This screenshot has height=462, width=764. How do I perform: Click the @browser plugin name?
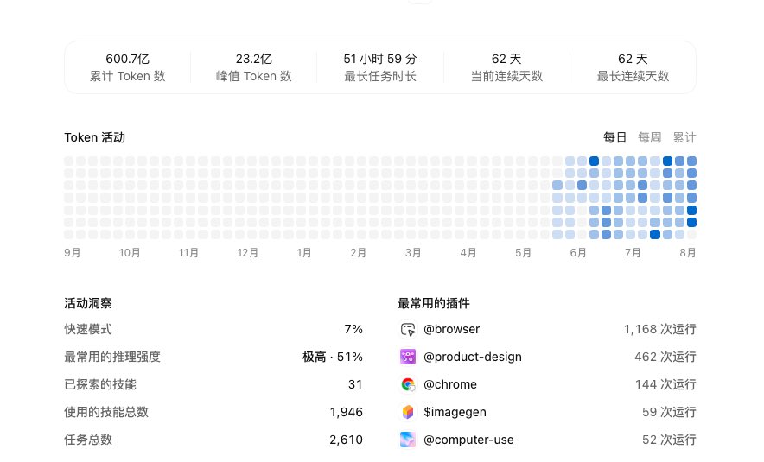(x=452, y=330)
